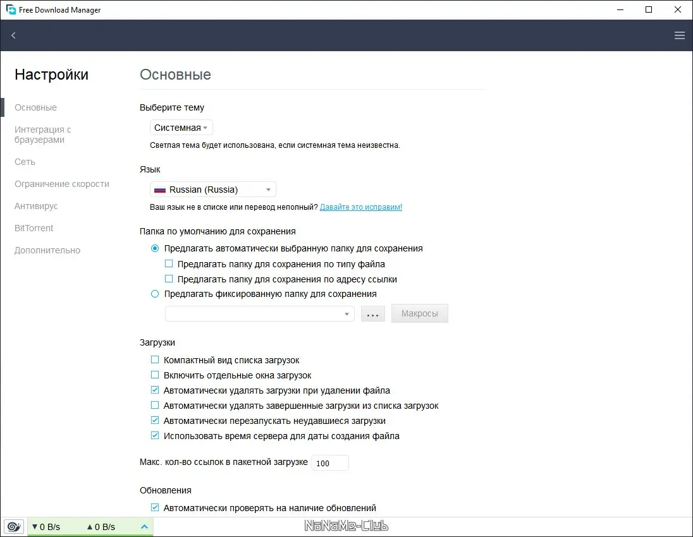Click the Free Download Manager app icon

point(11,9)
